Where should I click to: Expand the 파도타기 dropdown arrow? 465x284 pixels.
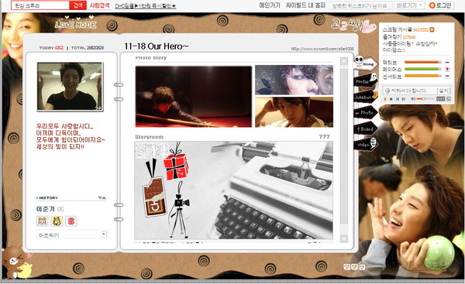point(104,234)
